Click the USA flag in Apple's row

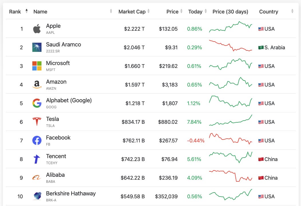261,29
